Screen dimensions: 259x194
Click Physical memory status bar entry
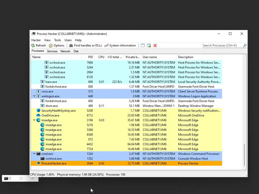[x=80, y=175]
